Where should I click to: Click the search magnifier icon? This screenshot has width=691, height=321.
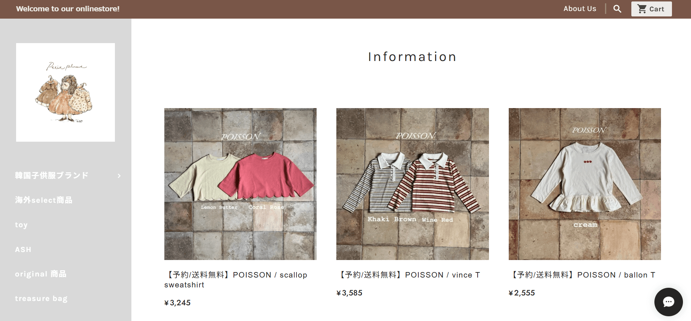coord(617,9)
